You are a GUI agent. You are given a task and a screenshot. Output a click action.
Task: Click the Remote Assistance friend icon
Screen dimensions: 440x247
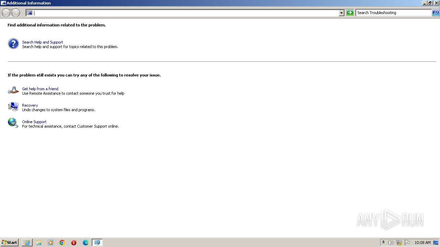(13, 90)
